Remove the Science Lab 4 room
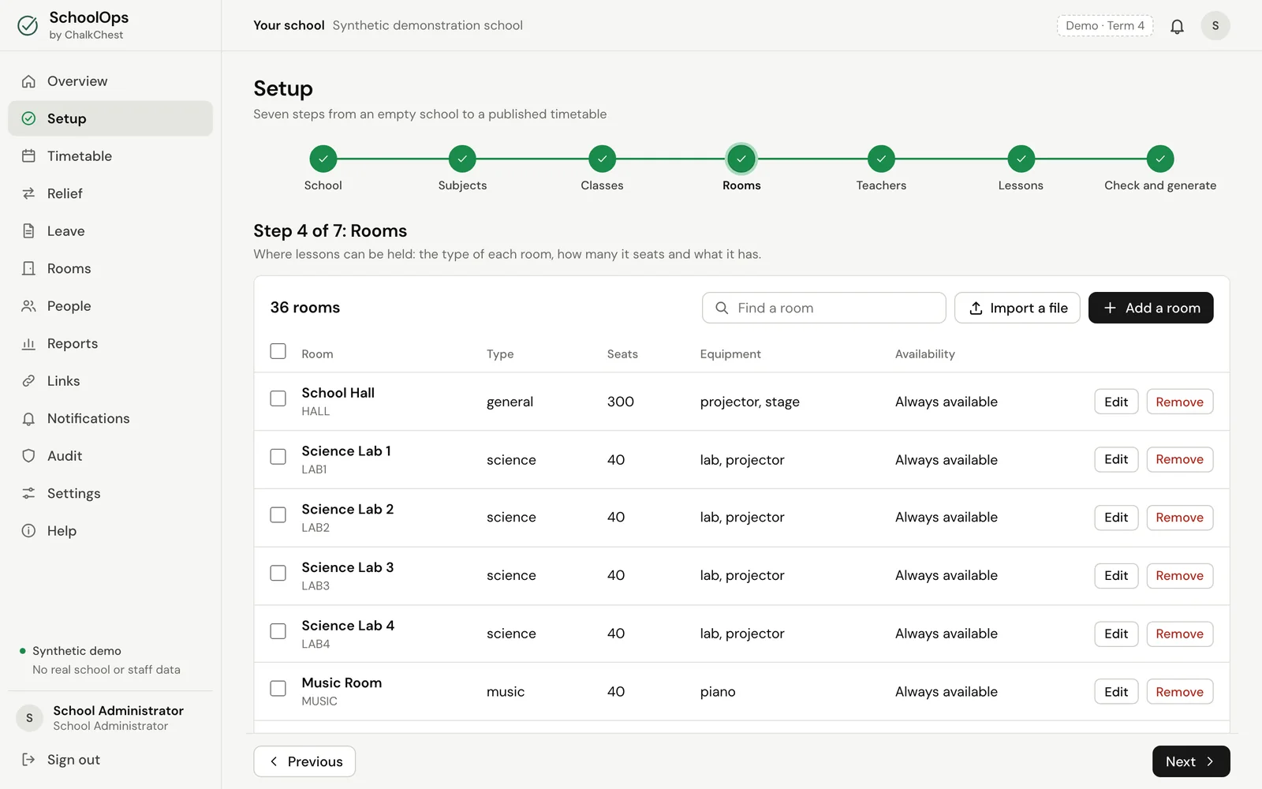The height and width of the screenshot is (789, 1262). (x=1180, y=634)
